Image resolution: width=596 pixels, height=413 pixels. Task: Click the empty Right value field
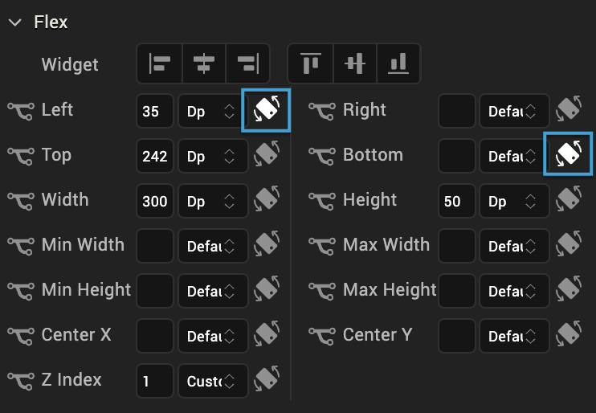[x=457, y=111]
